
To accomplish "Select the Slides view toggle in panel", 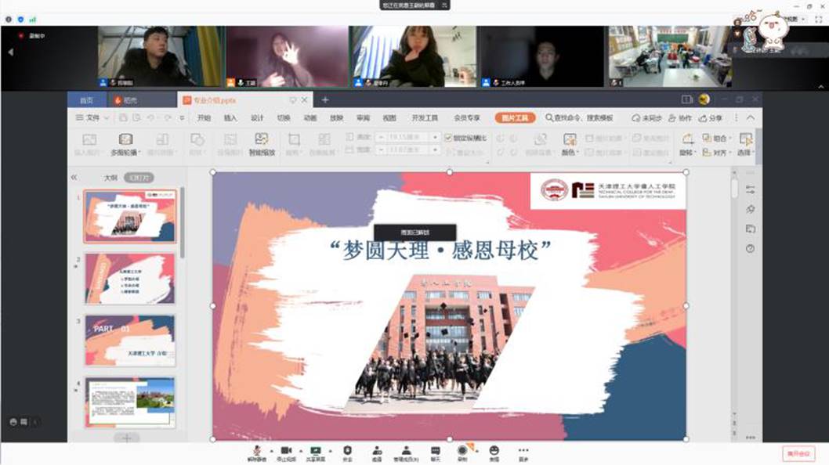I will click(141, 178).
